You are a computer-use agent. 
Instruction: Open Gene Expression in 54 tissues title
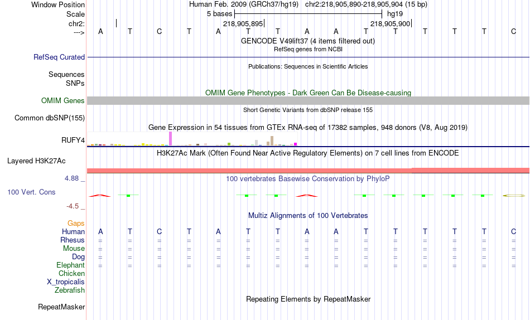[x=308, y=128]
